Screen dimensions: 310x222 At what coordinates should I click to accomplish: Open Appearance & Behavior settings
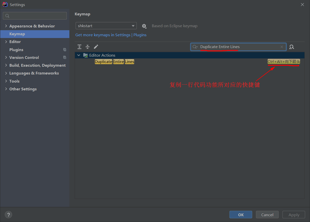pos(32,26)
